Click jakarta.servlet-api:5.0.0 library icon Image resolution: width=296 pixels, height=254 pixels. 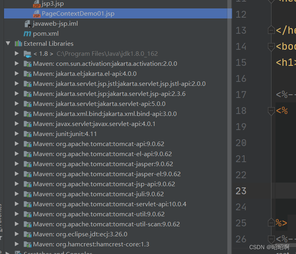coord(28,104)
